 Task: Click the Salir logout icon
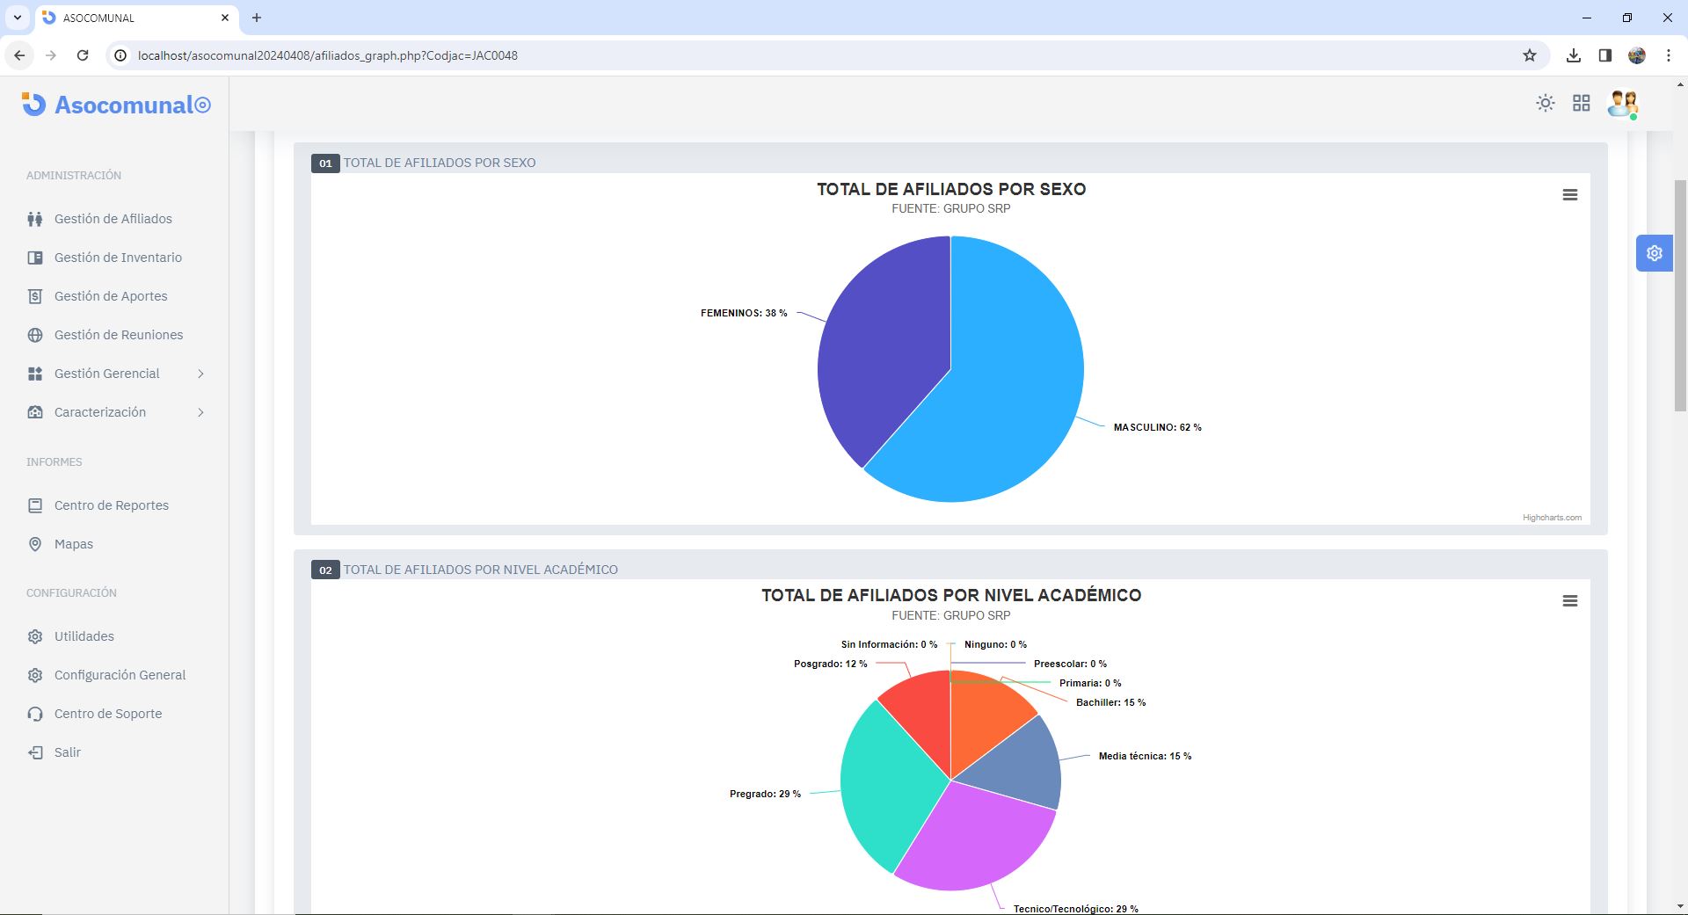click(35, 752)
